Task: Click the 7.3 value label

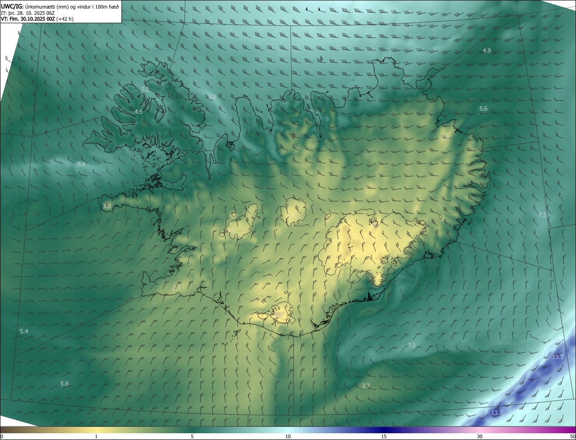Action: click(x=542, y=215)
